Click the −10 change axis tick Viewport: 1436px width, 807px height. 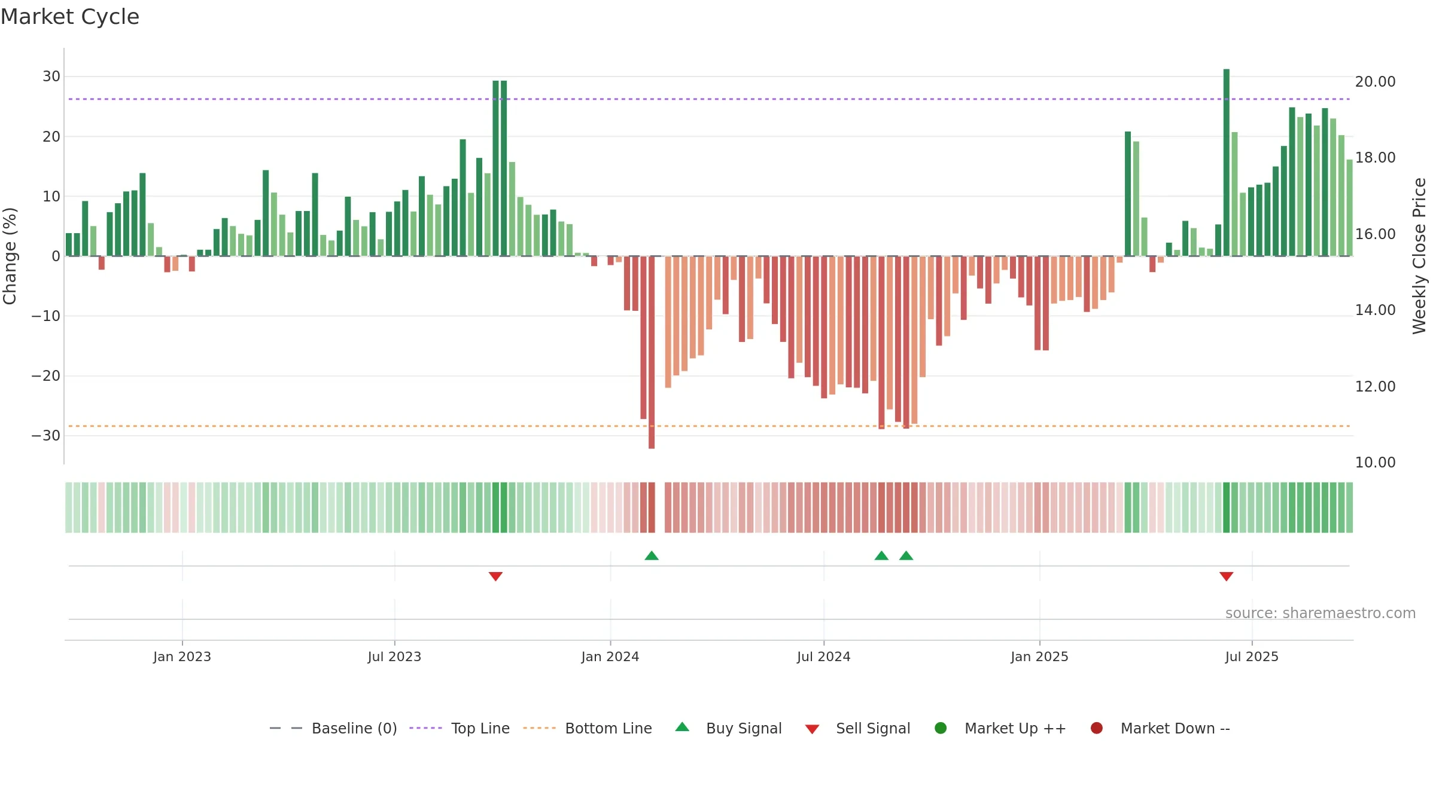coord(46,316)
